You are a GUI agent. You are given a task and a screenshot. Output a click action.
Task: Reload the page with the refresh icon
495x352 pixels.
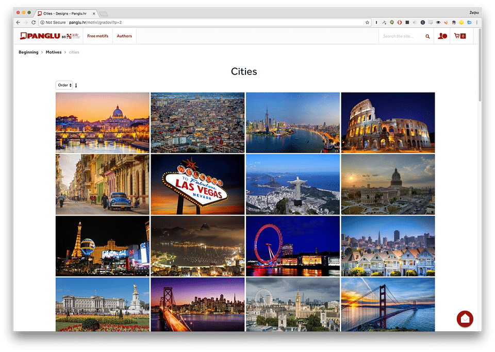(x=34, y=22)
